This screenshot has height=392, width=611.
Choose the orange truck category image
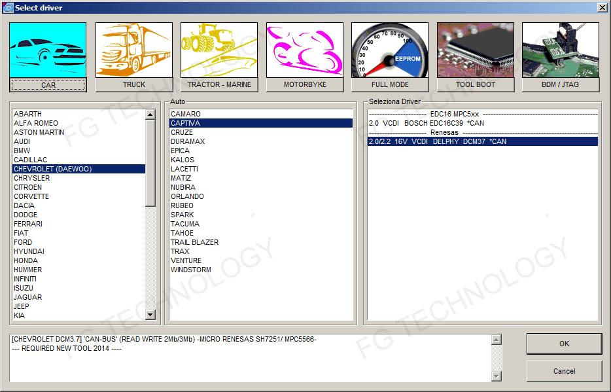[x=133, y=50]
